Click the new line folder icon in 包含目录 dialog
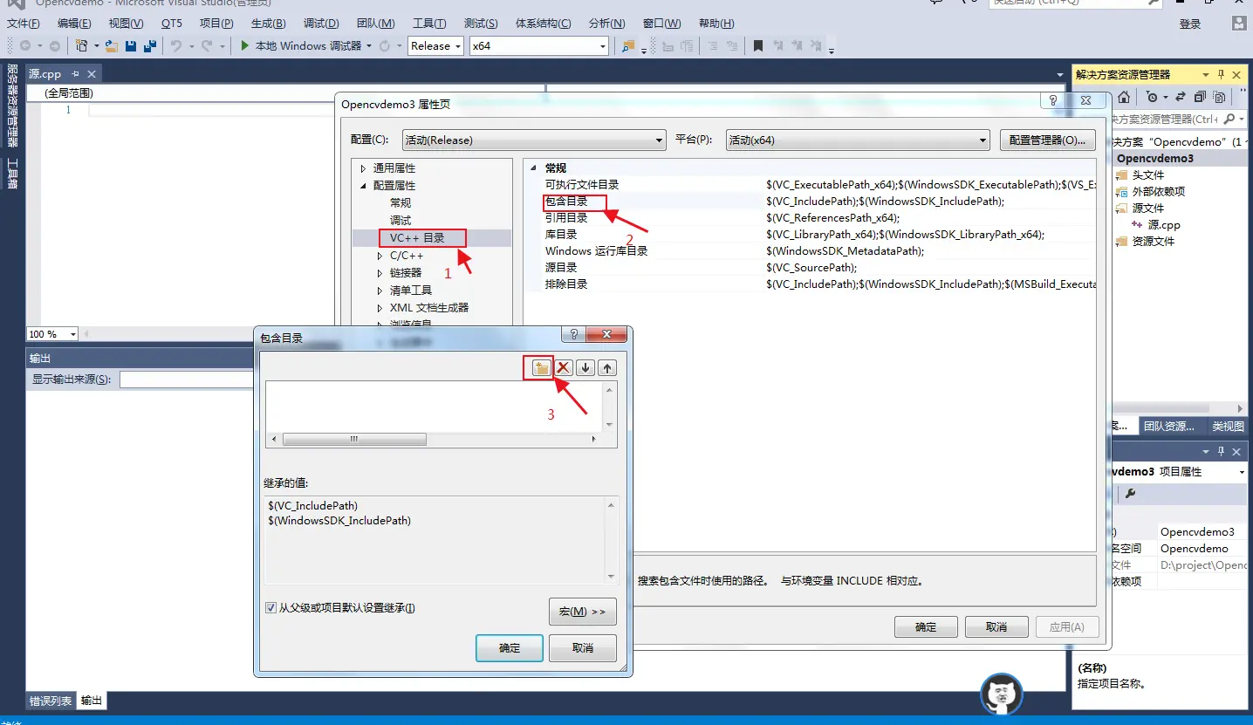This screenshot has width=1253, height=725. [x=541, y=368]
